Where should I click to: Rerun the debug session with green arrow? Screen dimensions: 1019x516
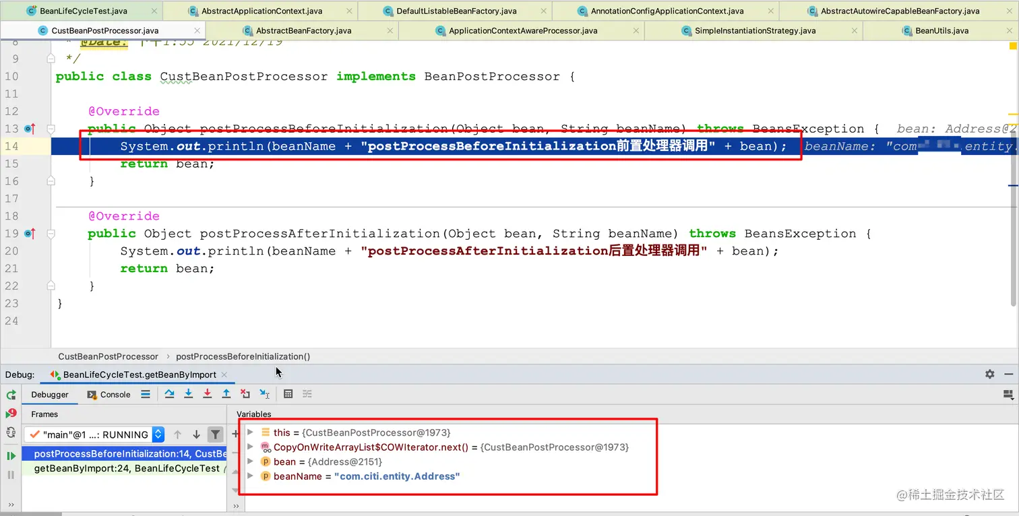tap(11, 395)
